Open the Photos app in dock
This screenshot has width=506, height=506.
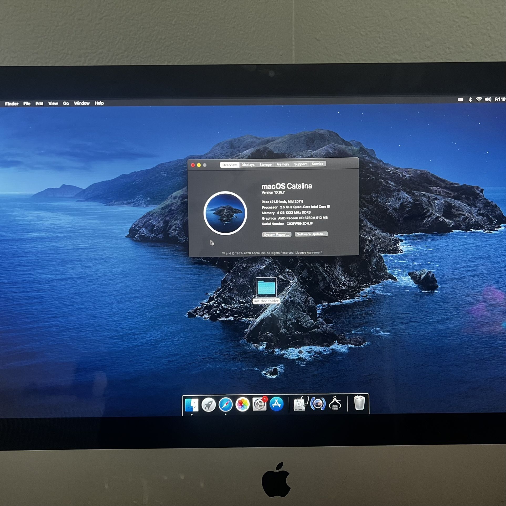point(242,404)
